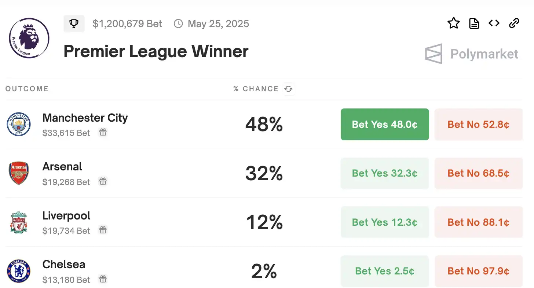Refresh the percent chance column
Viewport: 534px width, 288px height.
[289, 89]
